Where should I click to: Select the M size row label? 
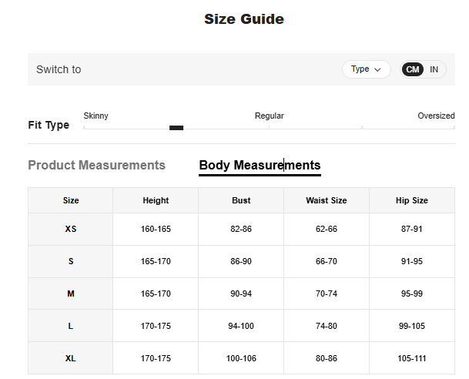click(x=71, y=293)
